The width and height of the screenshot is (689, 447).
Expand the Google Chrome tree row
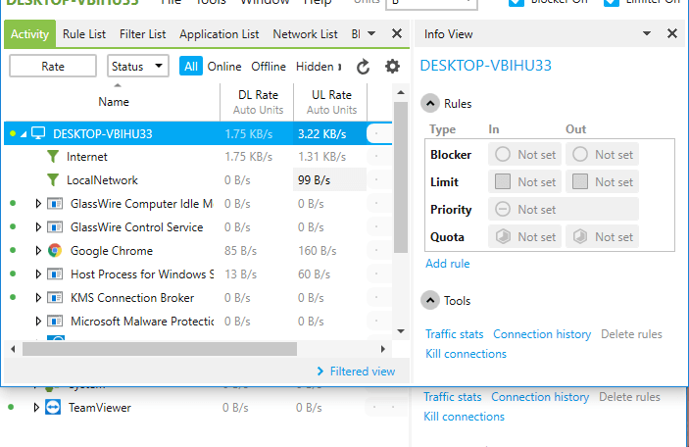[38, 251]
